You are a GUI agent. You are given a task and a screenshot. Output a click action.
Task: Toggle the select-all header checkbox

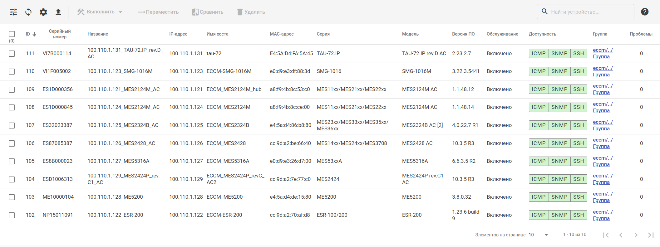(x=12, y=34)
